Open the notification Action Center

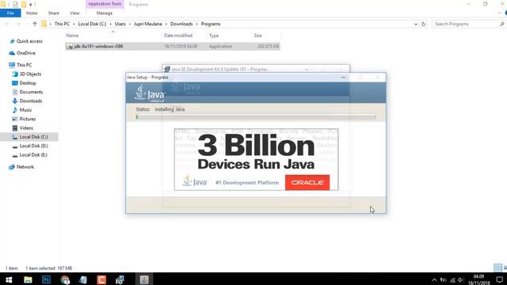pyautogui.click(x=500, y=279)
